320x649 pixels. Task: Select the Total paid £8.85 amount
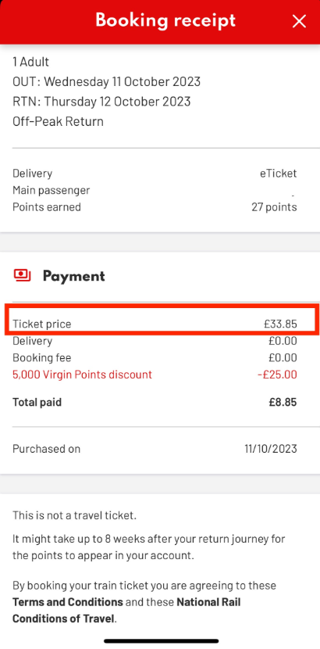point(283,402)
